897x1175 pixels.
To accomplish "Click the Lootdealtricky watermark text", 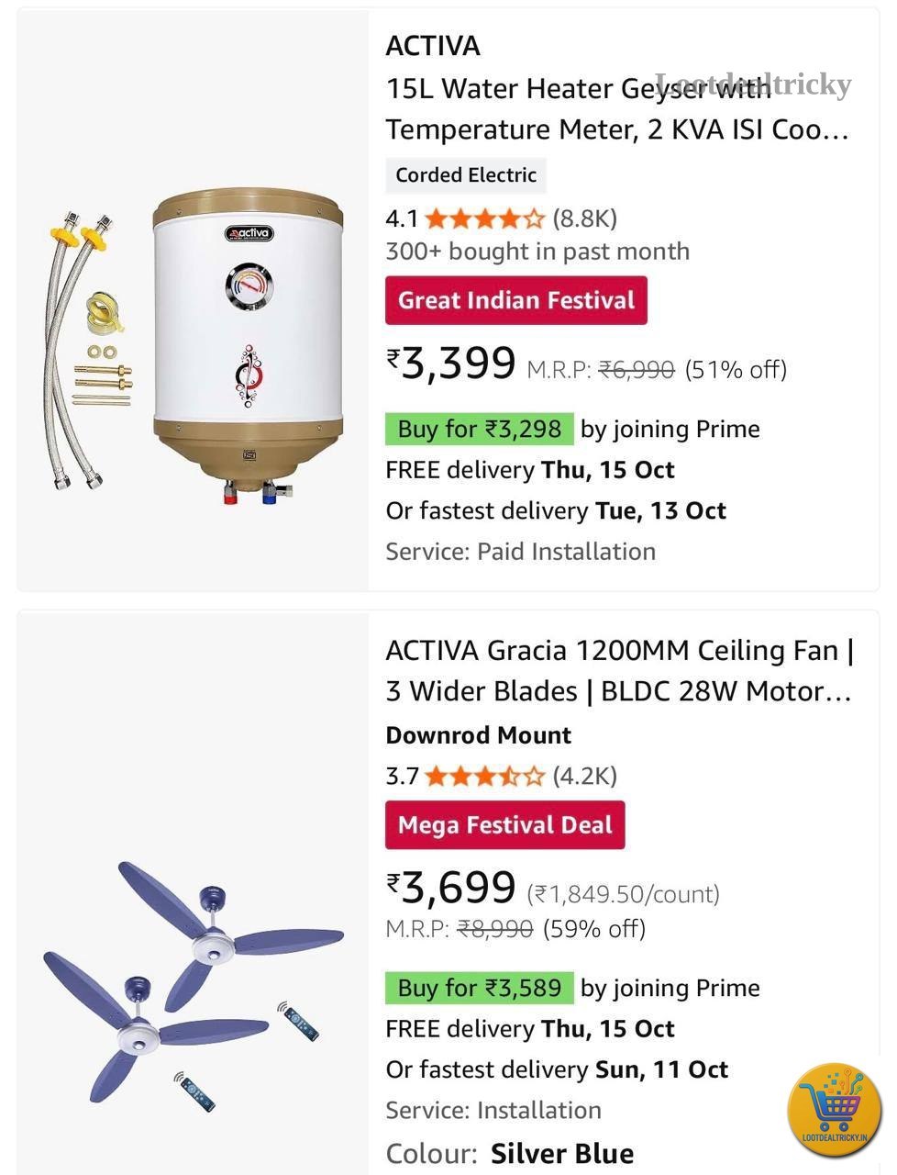I will tap(753, 84).
